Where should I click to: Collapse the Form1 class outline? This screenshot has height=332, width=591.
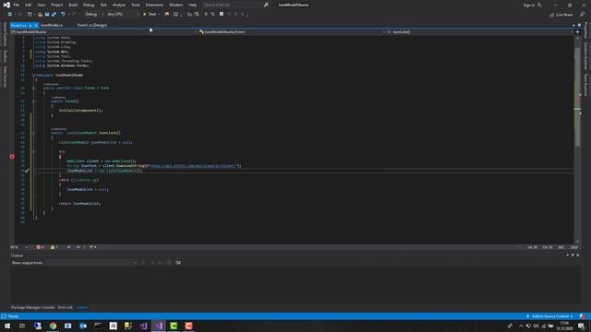click(33, 89)
